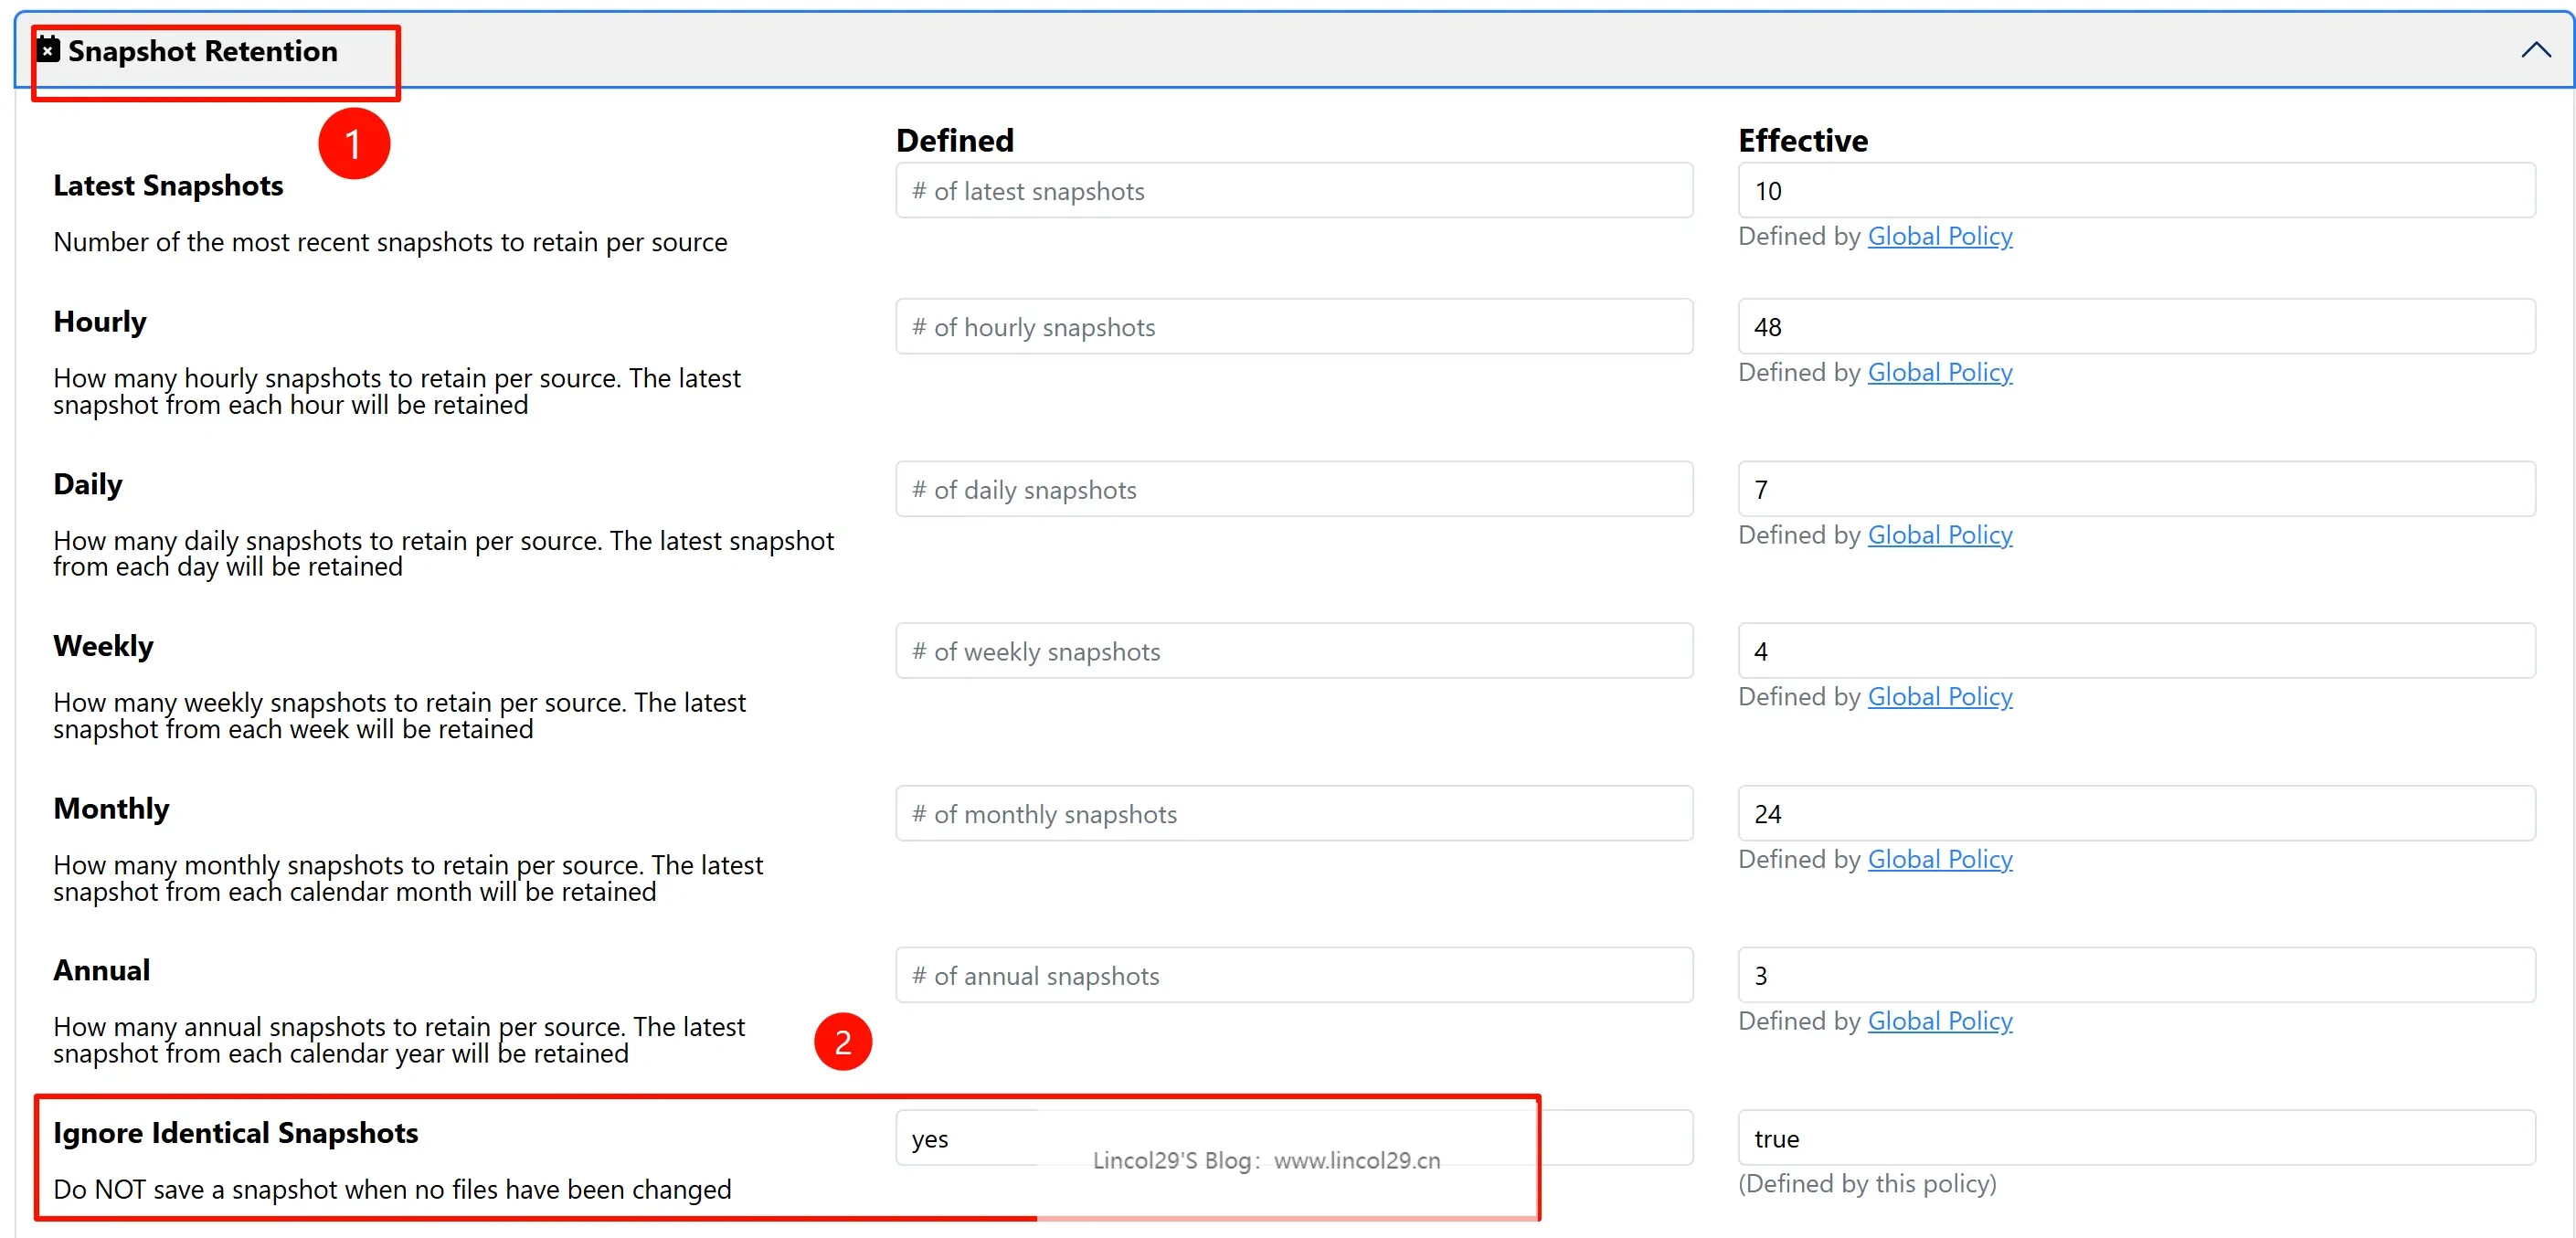Image resolution: width=2576 pixels, height=1238 pixels.
Task: Focus the '# of latest snapshots' field
Action: point(1293,191)
